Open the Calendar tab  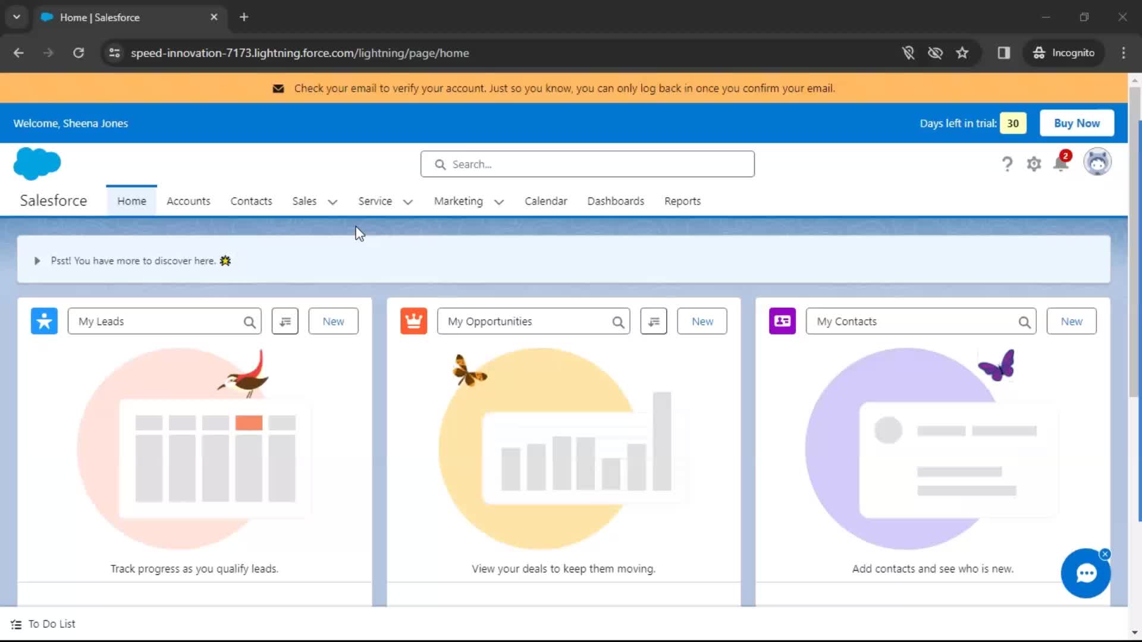[545, 201]
